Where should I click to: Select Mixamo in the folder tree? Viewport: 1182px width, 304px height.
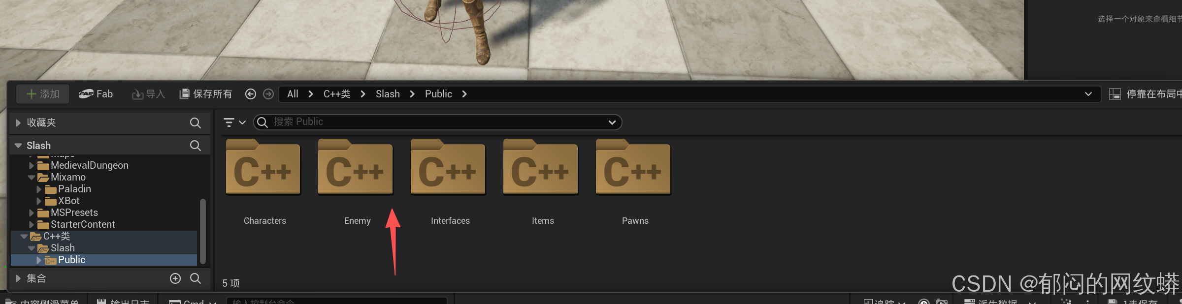(x=68, y=177)
